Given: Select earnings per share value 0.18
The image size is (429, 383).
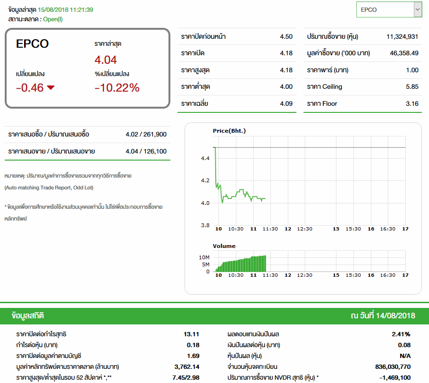Looking at the screenshot, I should pyautogui.click(x=193, y=345).
